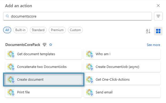The width and height of the screenshot is (166, 103).
Task: Choose Create DocumentJob (async) action
Action: tap(122, 67)
